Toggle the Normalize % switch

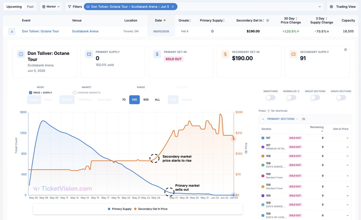pos(291,97)
